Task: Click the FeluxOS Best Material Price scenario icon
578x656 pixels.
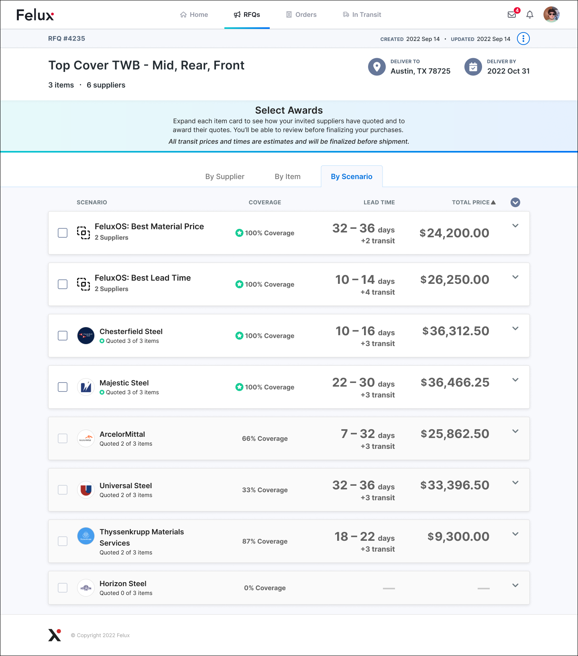Action: [x=83, y=233]
